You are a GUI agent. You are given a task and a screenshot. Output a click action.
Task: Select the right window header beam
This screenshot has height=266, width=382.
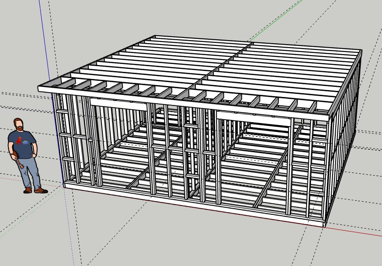point(254,116)
